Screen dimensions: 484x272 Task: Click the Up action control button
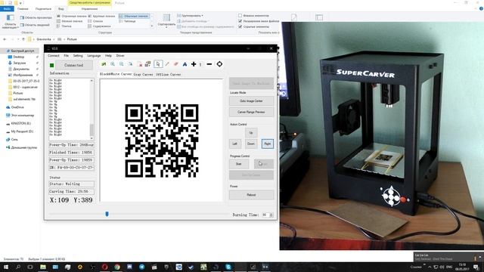tap(251, 133)
